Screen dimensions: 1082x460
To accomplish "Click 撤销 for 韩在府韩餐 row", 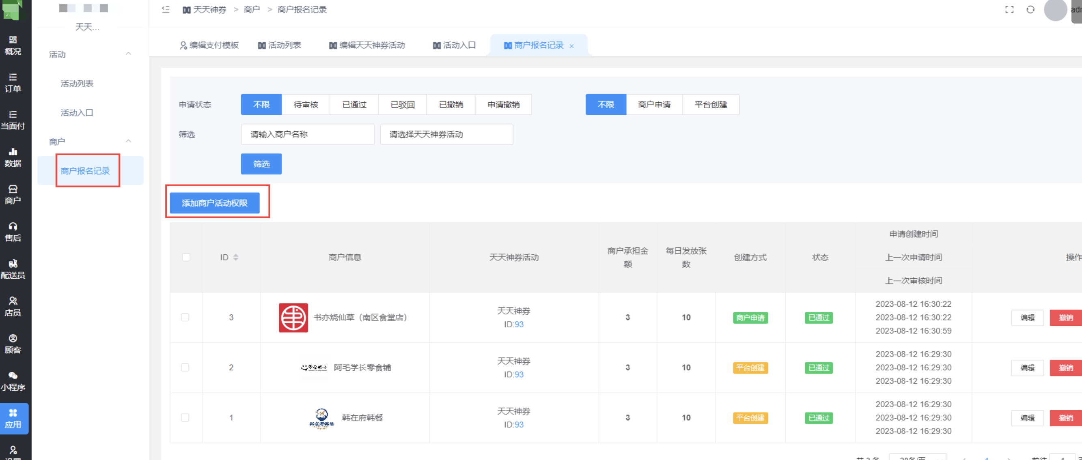I will click(x=1066, y=418).
